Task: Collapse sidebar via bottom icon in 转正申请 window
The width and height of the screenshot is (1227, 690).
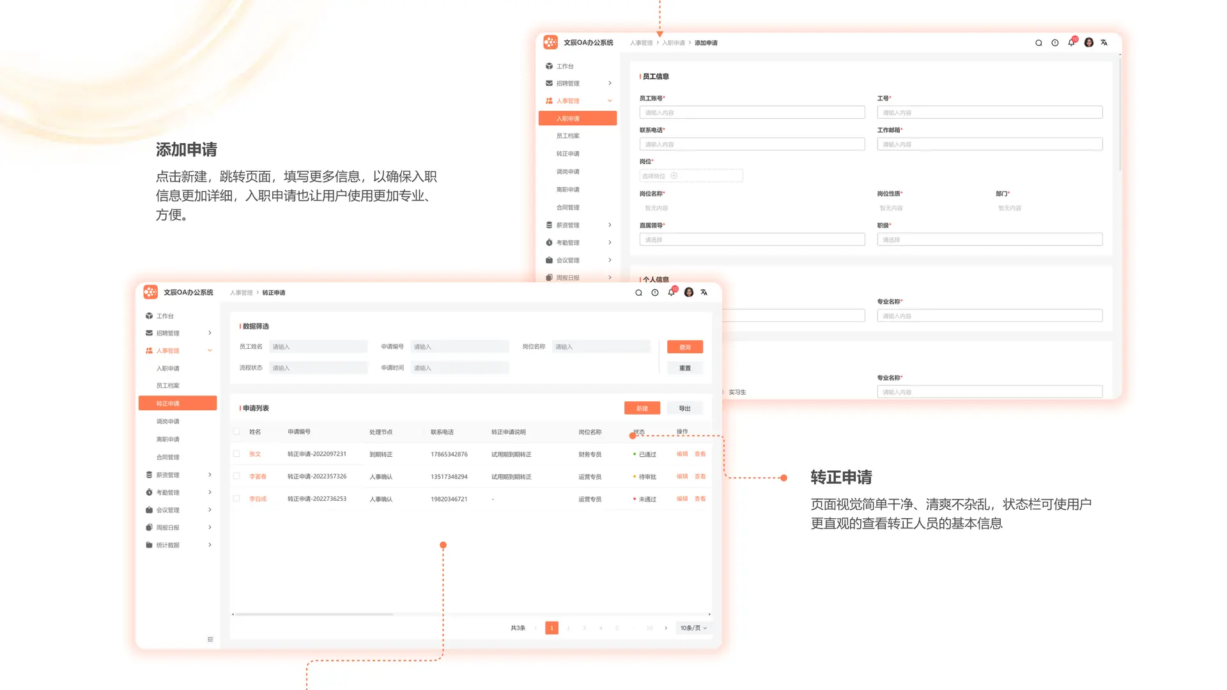Action: pyautogui.click(x=210, y=640)
